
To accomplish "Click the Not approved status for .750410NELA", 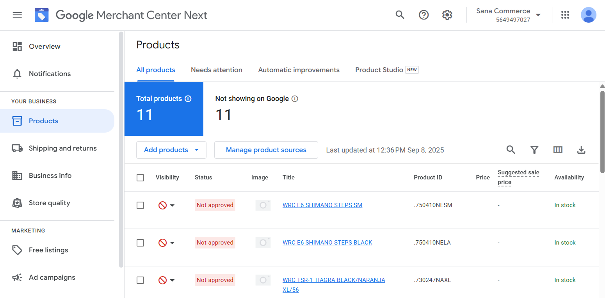I will [x=215, y=243].
